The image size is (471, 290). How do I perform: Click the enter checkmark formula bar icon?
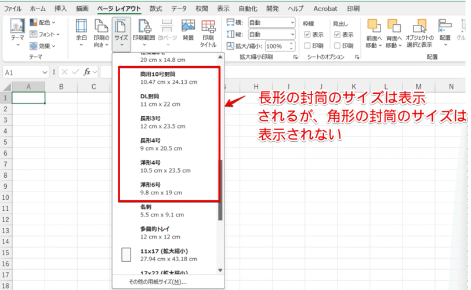pos(75,72)
